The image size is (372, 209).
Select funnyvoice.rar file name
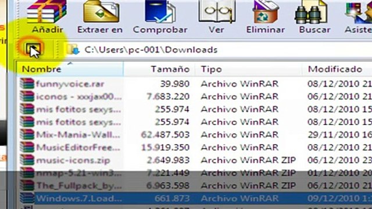[70, 84]
